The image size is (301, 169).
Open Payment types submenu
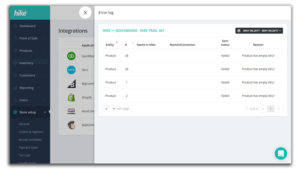click(28, 147)
